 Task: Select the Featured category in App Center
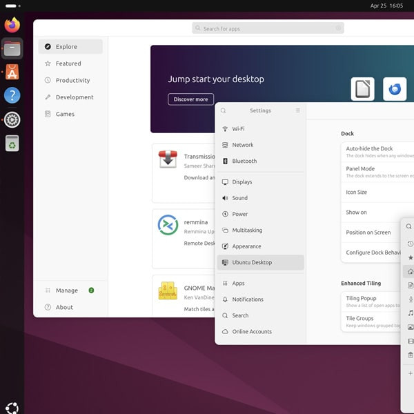pos(68,63)
